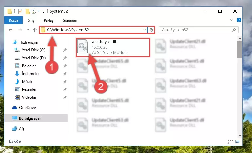
Task: Select Ağ in the navigation pane
Action: point(18,129)
